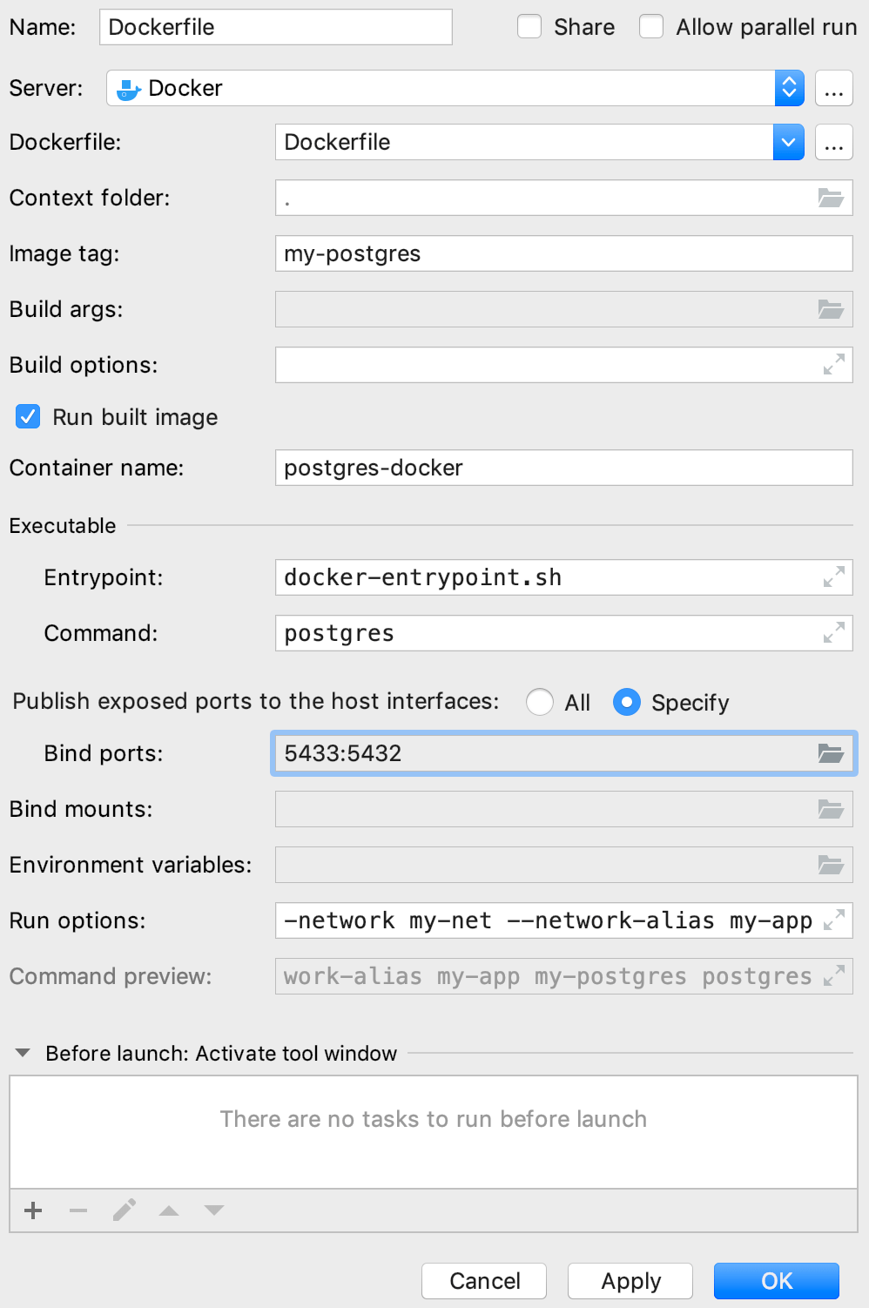Click the Container name field postgres-docker
Screen dimensions: 869x1308
[563, 468]
